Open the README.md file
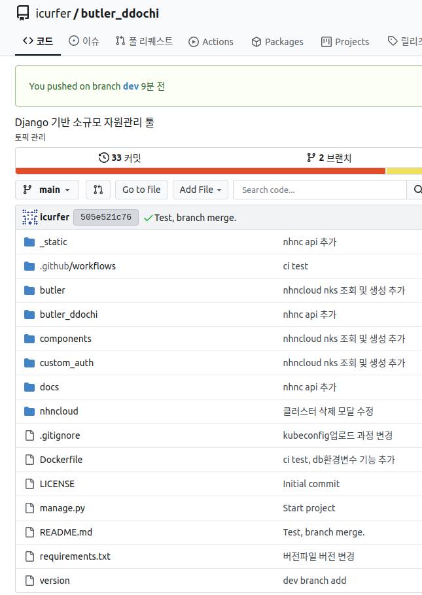This screenshot has height=595, width=422. click(65, 532)
